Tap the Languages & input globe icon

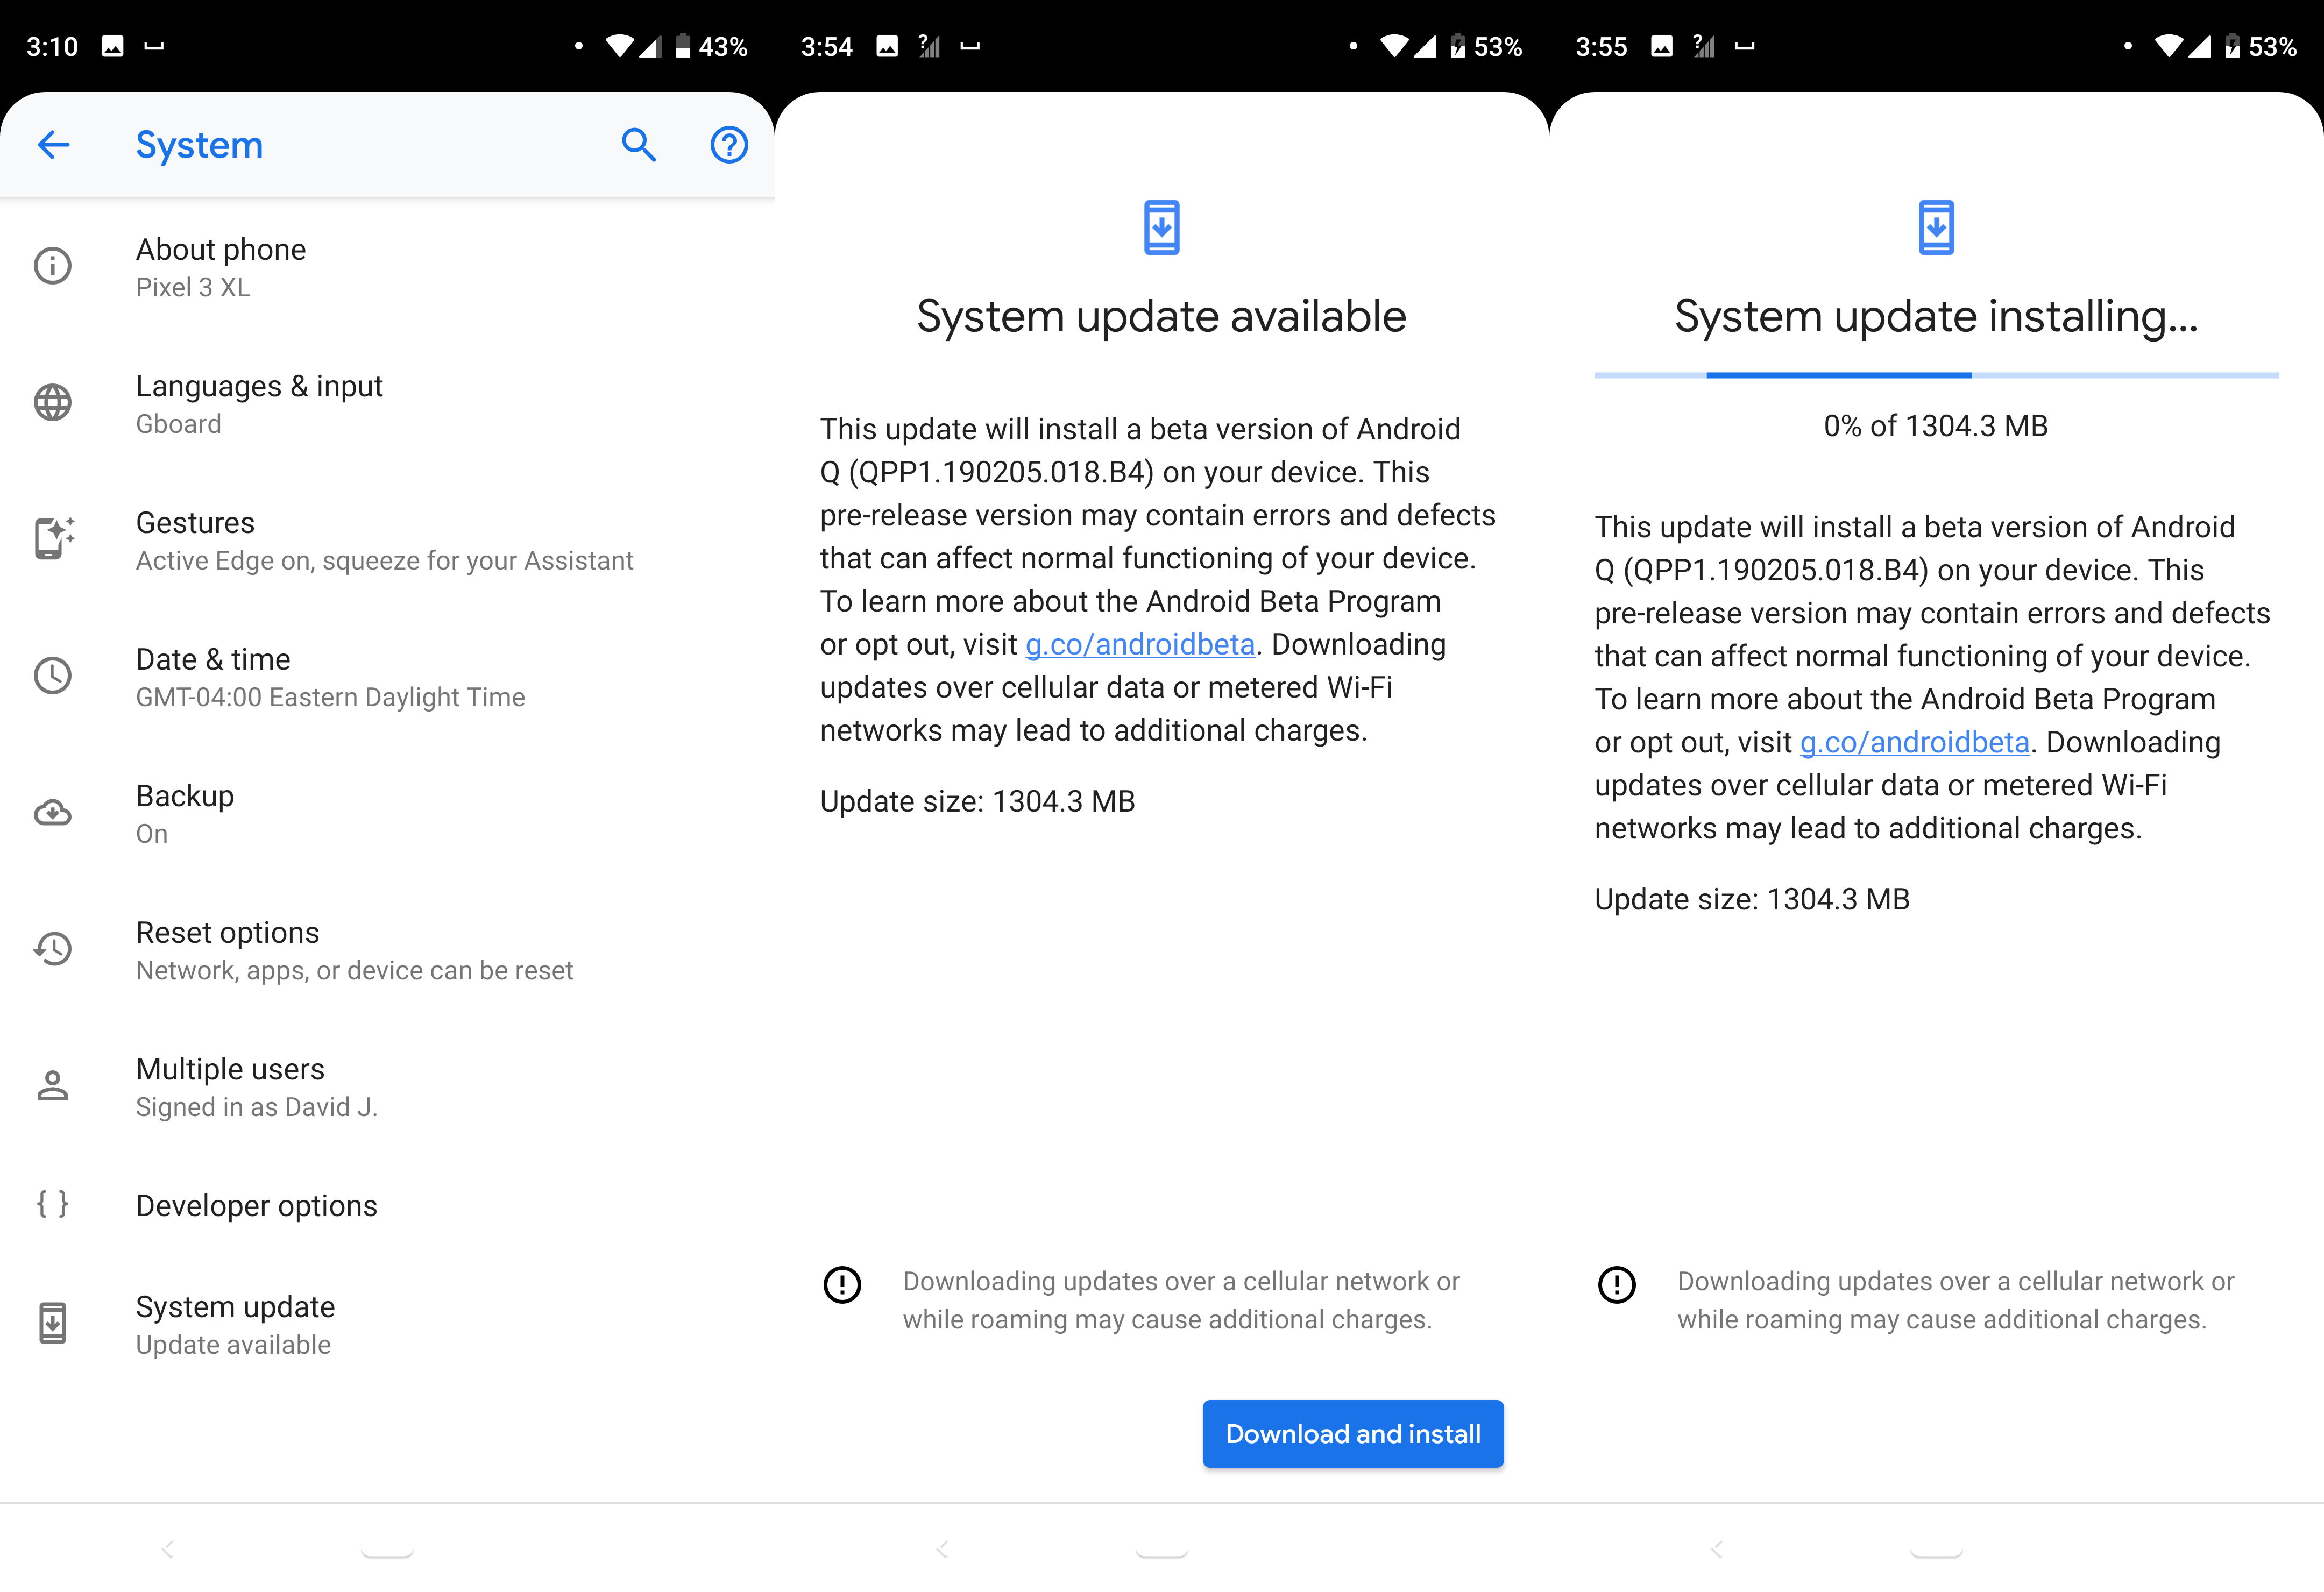tap(53, 403)
